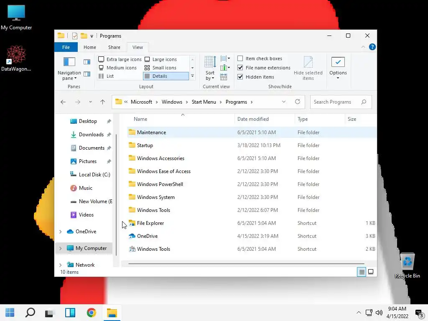Collapse the ribbon with the chevron
Screen dimensions: 428x321
pos(363,47)
